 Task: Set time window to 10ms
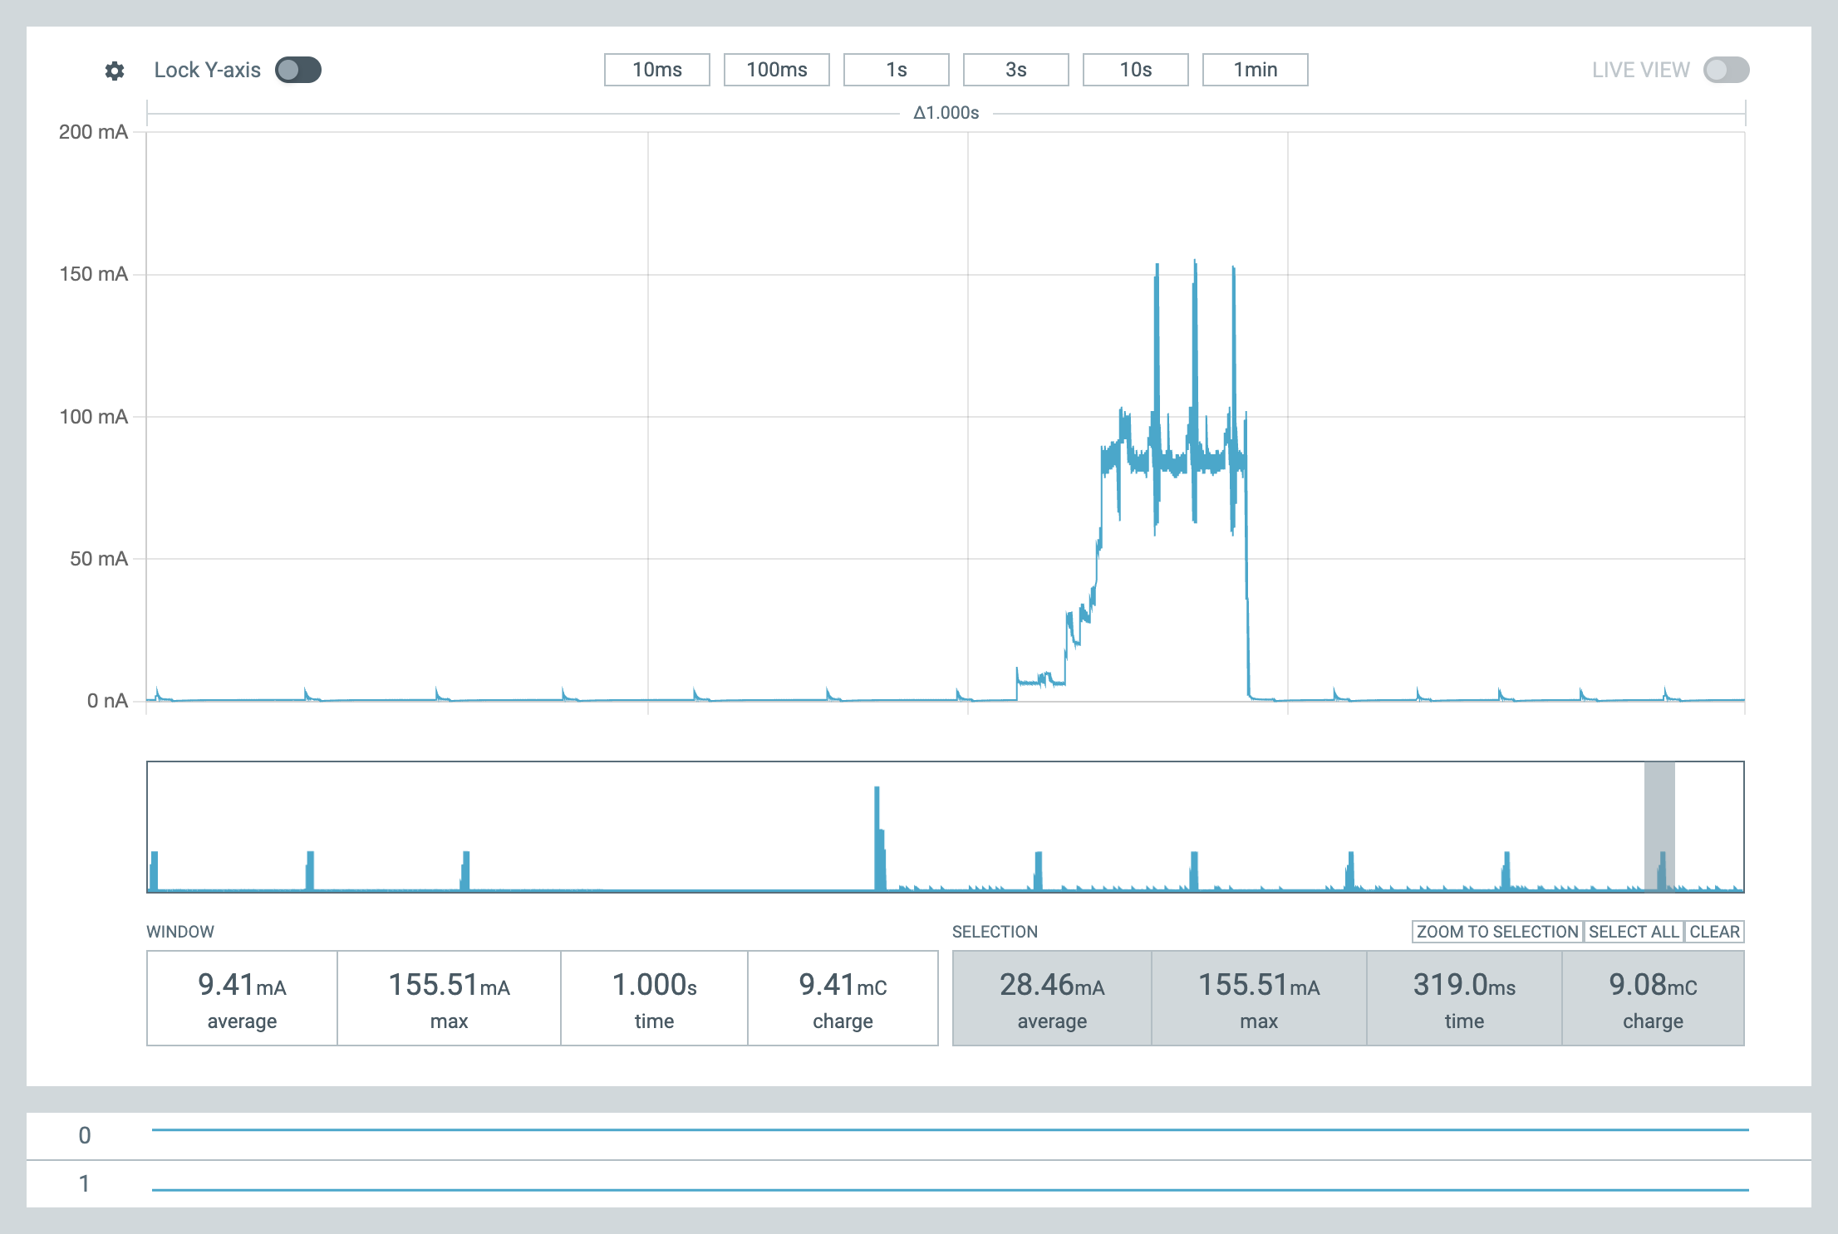coord(656,70)
